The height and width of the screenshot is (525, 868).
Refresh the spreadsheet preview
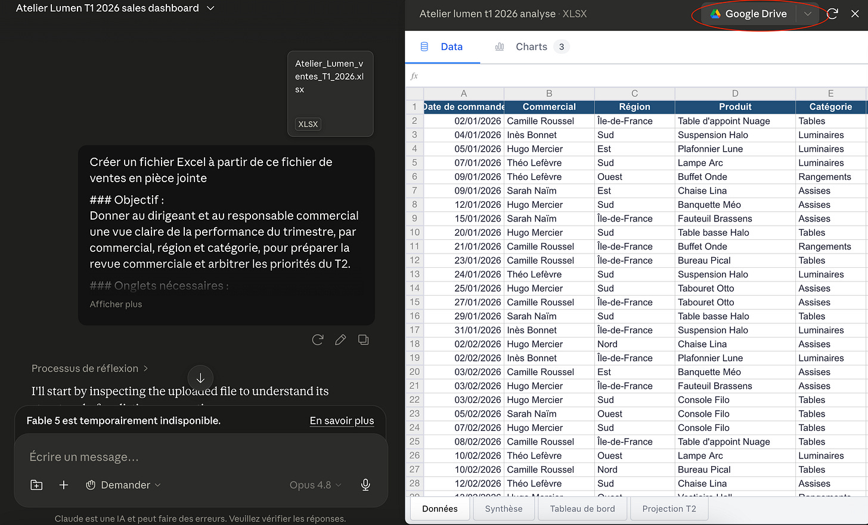tap(833, 14)
